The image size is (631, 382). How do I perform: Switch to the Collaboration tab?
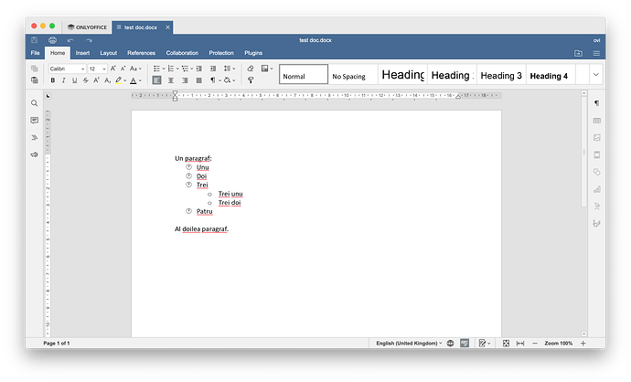(182, 53)
